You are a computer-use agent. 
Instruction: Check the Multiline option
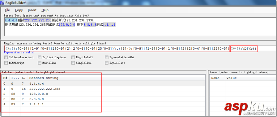point(40,63)
